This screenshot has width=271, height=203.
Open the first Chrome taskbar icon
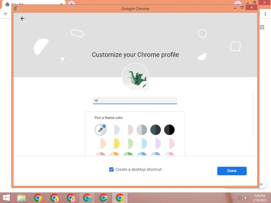(38, 198)
